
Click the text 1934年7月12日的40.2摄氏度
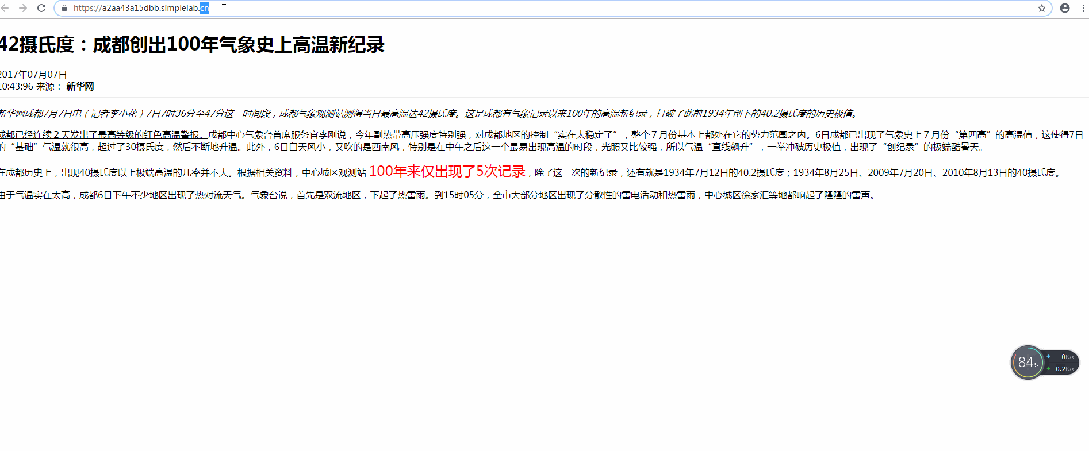pos(724,172)
